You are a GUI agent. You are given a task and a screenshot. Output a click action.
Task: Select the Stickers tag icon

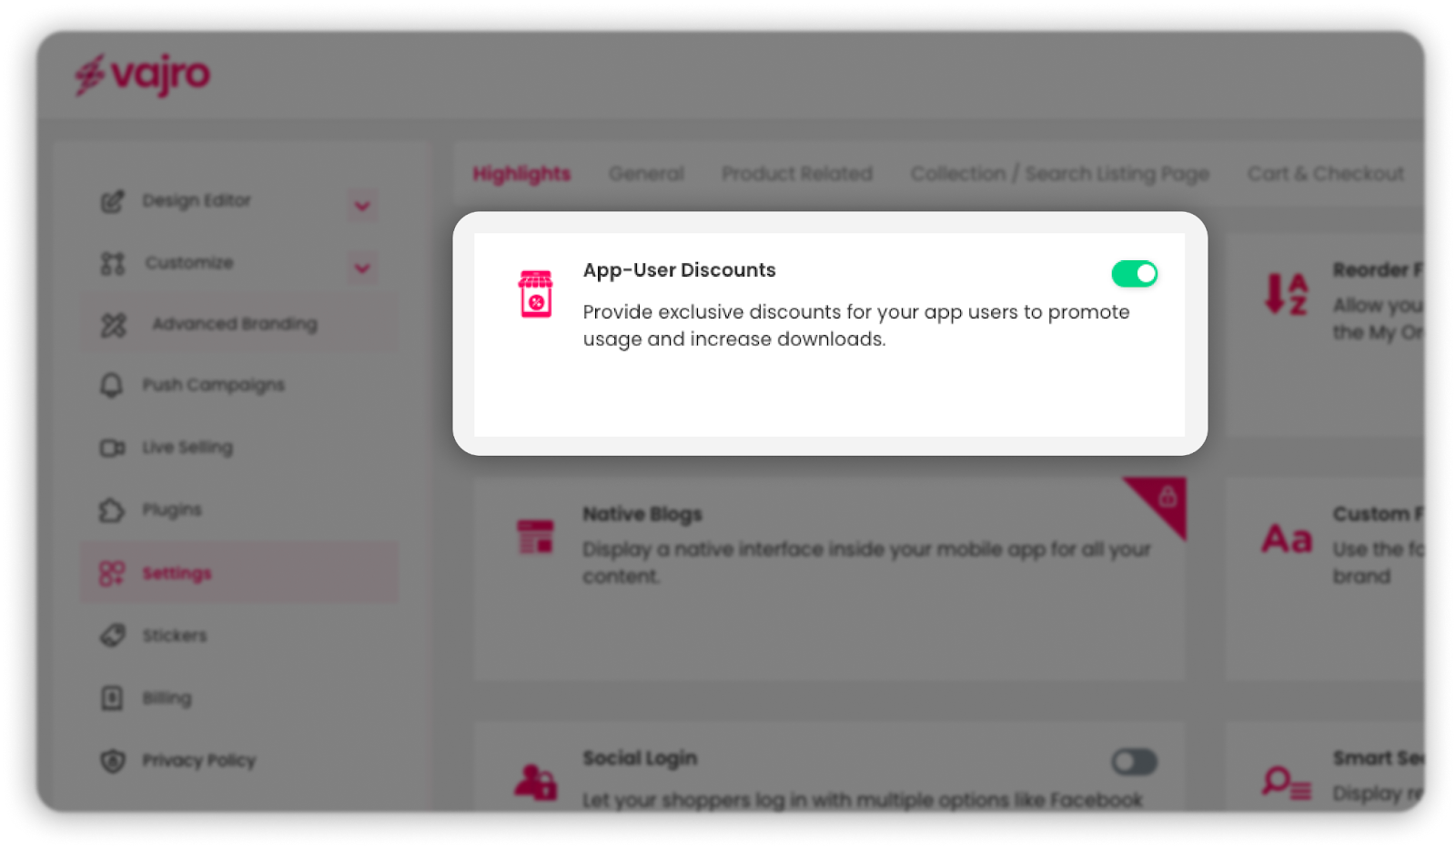pyautogui.click(x=113, y=635)
